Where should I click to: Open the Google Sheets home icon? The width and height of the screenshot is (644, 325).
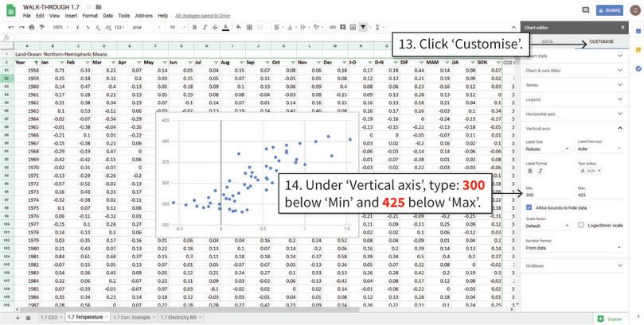[11, 11]
